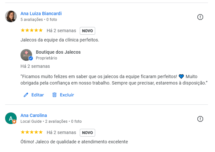Screen dimensions: 215x152
Task: Click Ana Carolina's name link
Action: click(x=34, y=115)
